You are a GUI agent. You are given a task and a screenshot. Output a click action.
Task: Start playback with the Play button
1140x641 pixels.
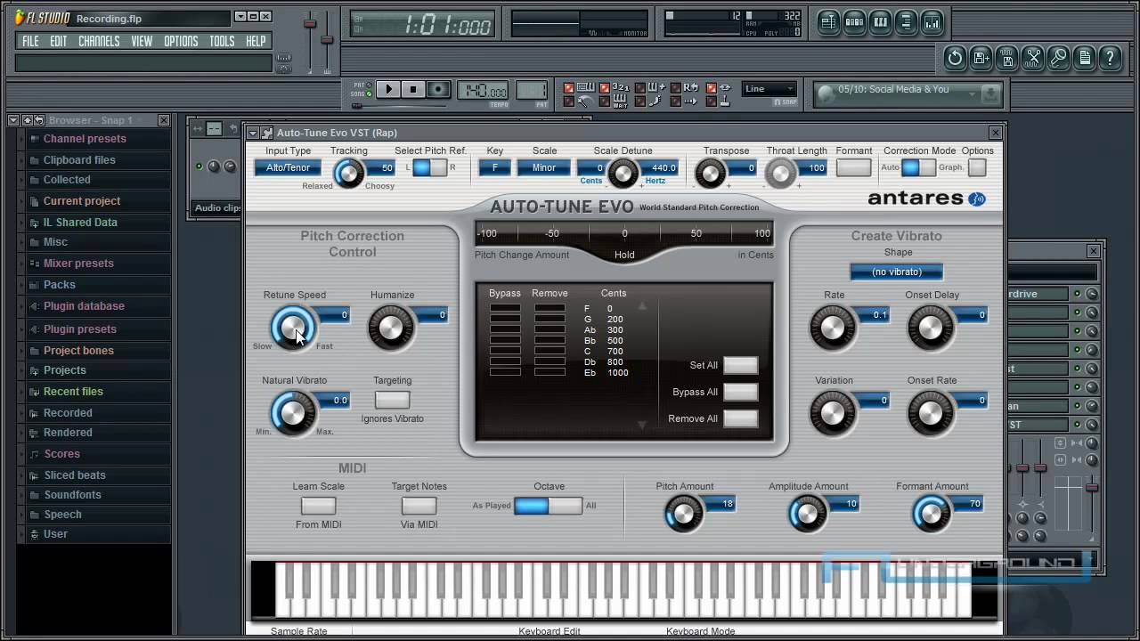coord(388,89)
